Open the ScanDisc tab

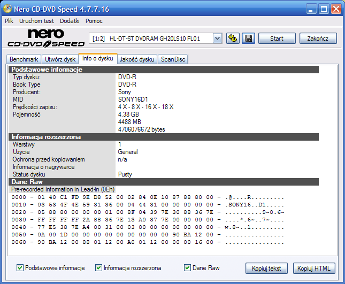click(173, 59)
